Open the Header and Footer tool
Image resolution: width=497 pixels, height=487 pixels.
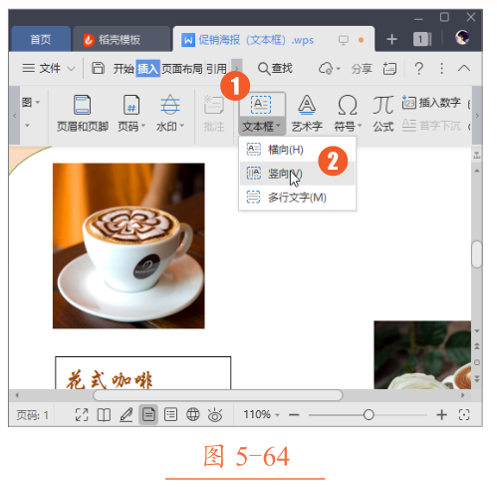point(82,113)
